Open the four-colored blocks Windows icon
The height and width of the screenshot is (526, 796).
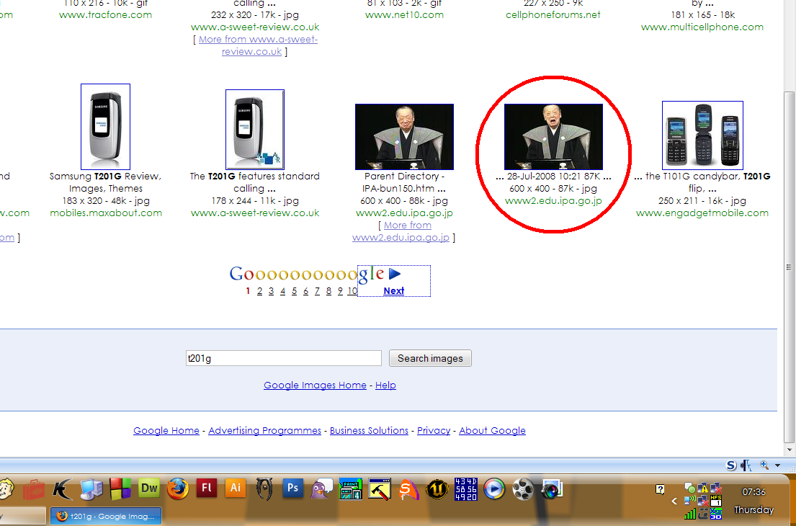[x=120, y=489]
